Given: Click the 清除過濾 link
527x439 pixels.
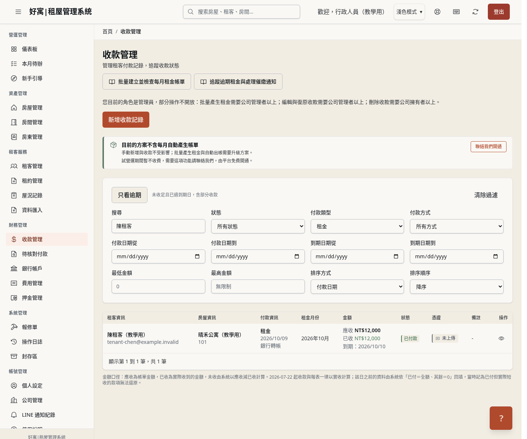Looking at the screenshot, I should click(486, 195).
